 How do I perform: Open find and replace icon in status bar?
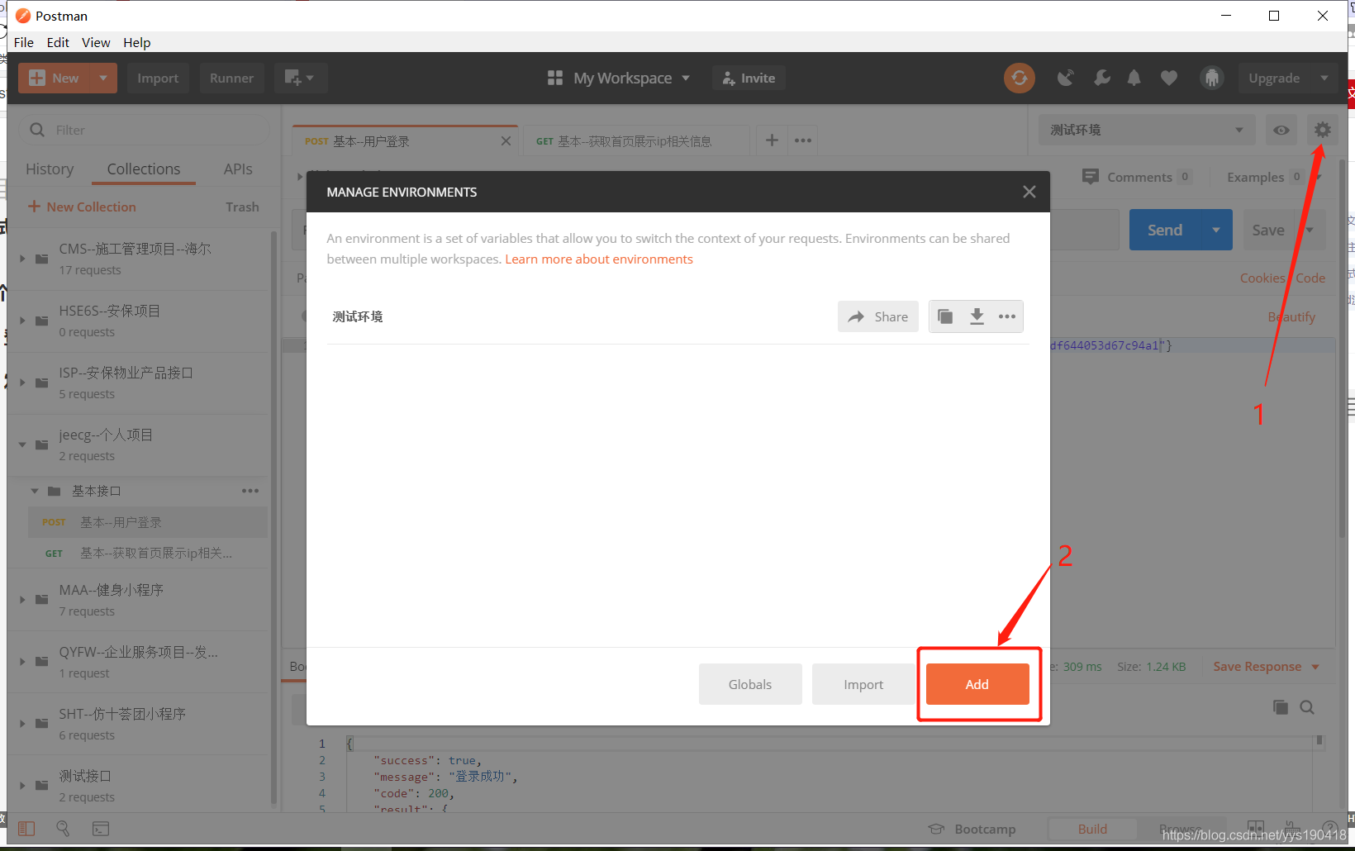[x=63, y=828]
